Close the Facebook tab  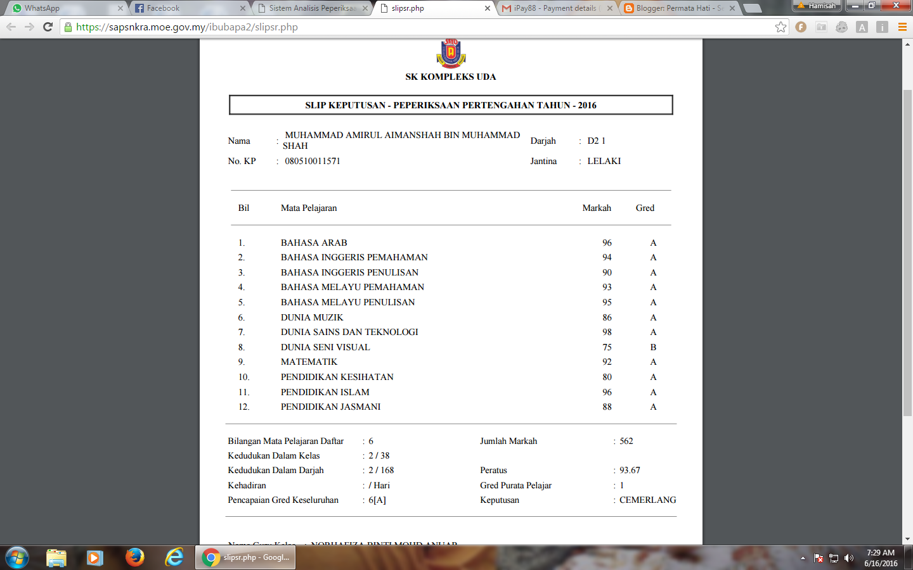(243, 8)
